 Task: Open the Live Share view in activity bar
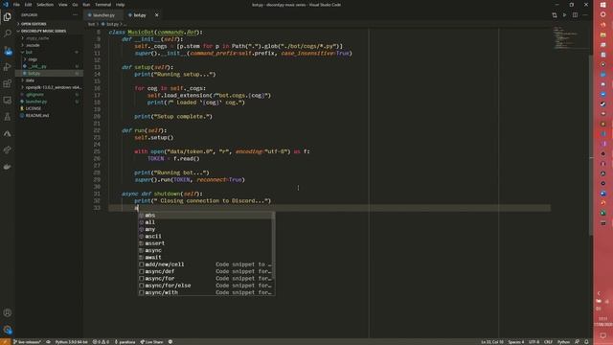(x=7, y=149)
